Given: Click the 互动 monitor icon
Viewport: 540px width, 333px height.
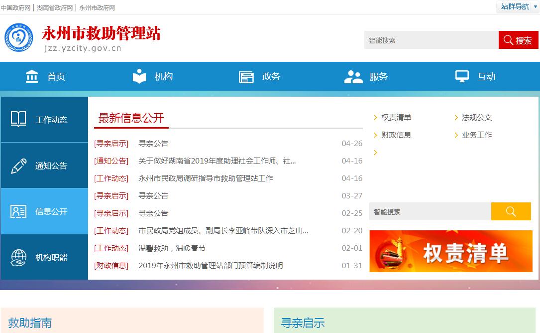Looking at the screenshot, I should [x=462, y=76].
